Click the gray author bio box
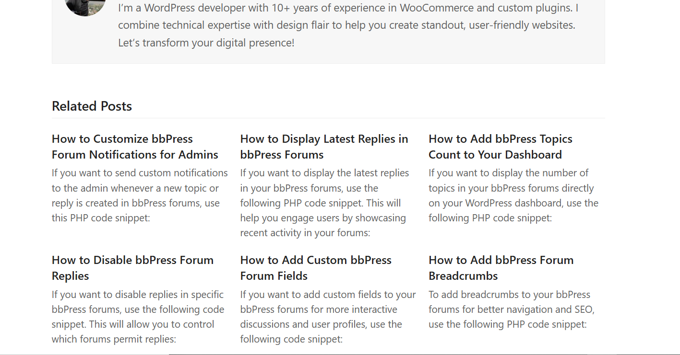 [328, 31]
